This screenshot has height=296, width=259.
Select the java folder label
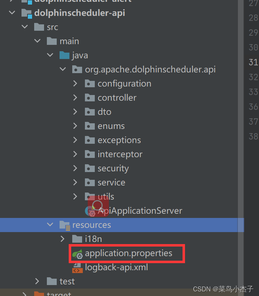tap(80, 56)
